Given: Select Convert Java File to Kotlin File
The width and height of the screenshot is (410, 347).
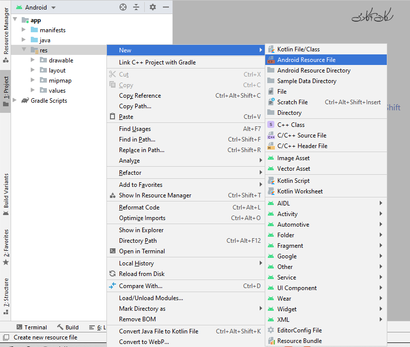Looking at the screenshot, I should 186,331.
